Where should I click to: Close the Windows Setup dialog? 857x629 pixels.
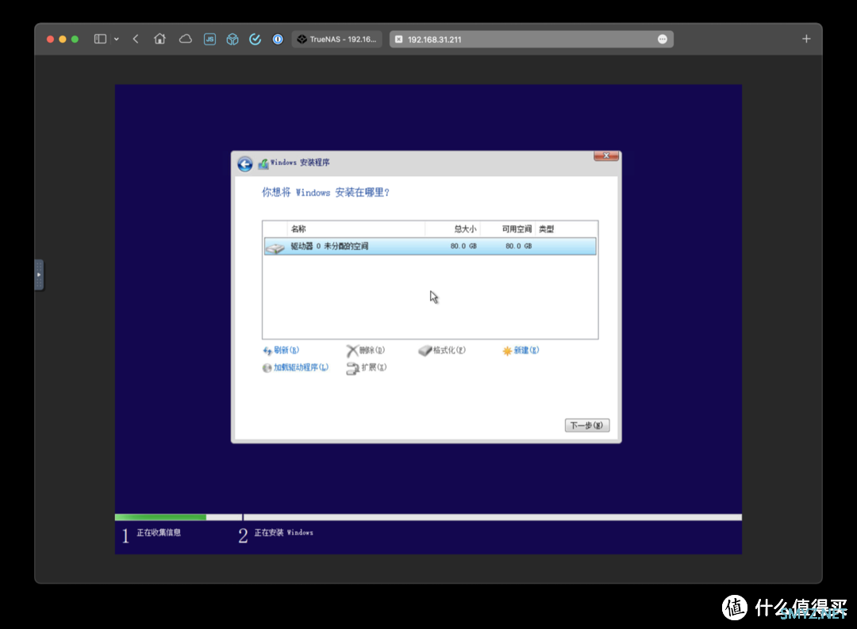[606, 156]
